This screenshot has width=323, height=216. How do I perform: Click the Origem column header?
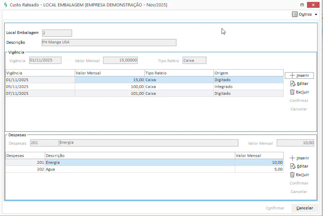(248, 73)
